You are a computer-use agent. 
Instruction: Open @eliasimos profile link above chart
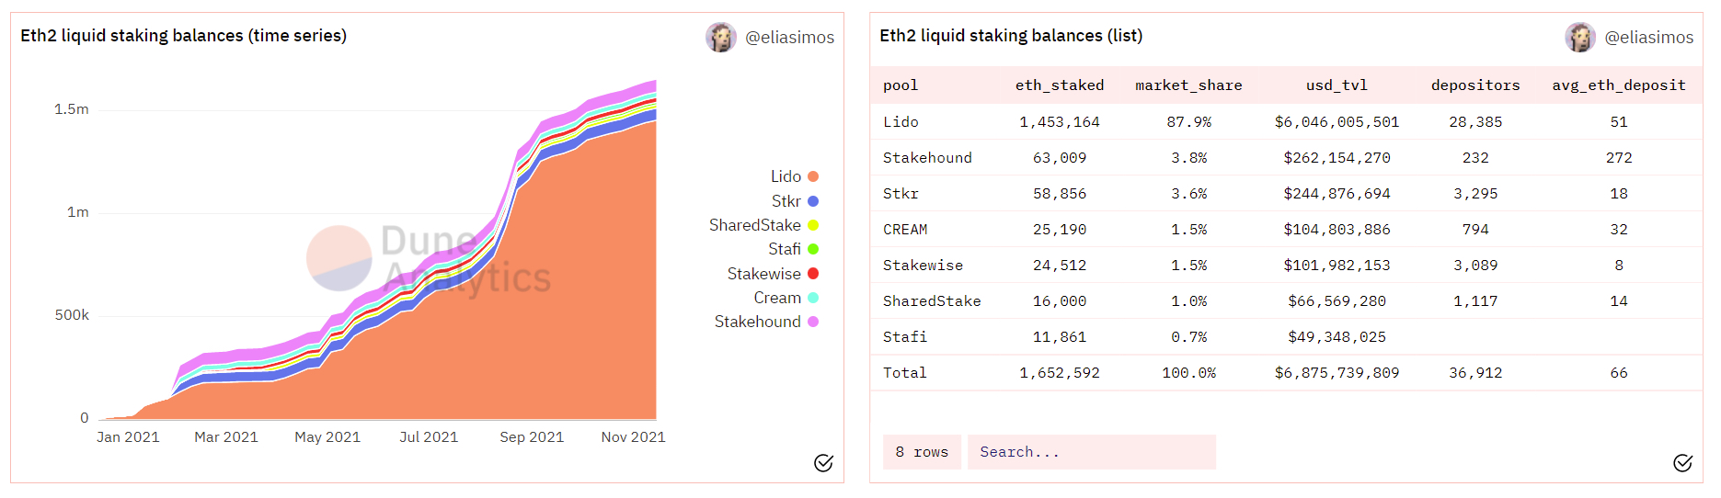point(789,38)
